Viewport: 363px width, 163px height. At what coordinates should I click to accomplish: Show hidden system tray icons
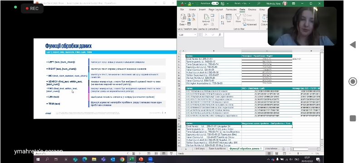tap(269, 159)
